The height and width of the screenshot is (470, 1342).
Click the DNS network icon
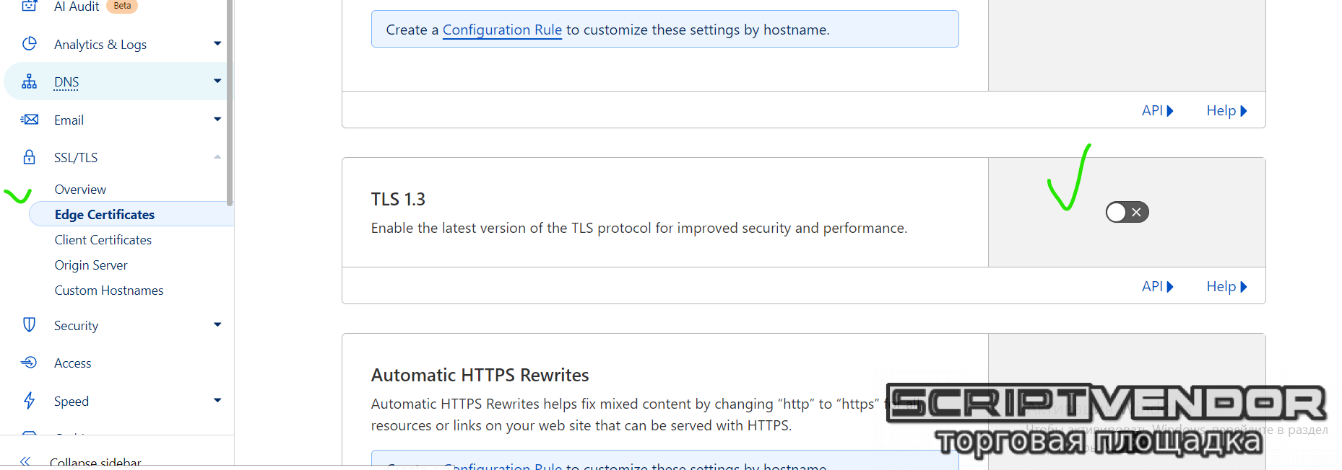pyautogui.click(x=30, y=81)
